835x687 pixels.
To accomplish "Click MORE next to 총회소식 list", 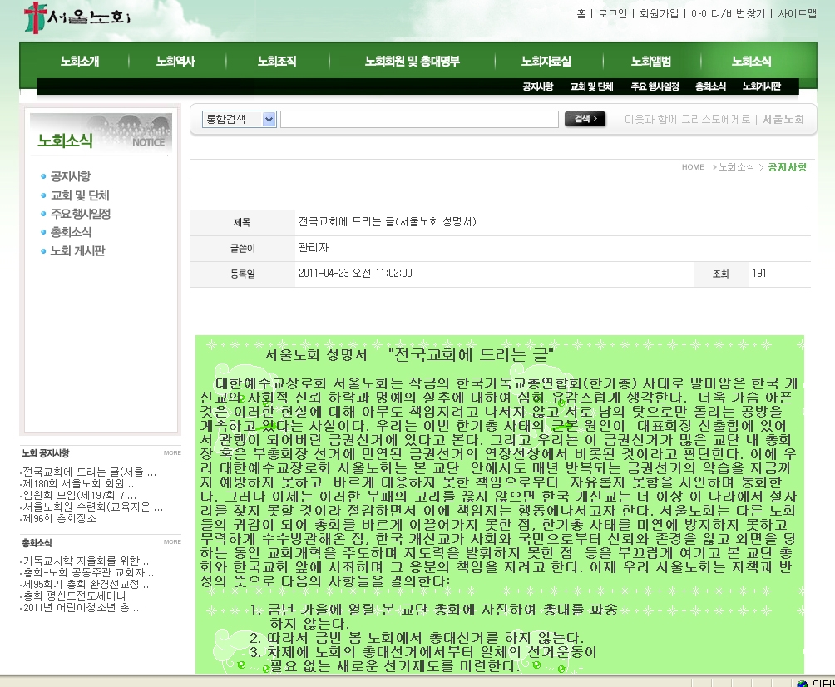I will (172, 542).
